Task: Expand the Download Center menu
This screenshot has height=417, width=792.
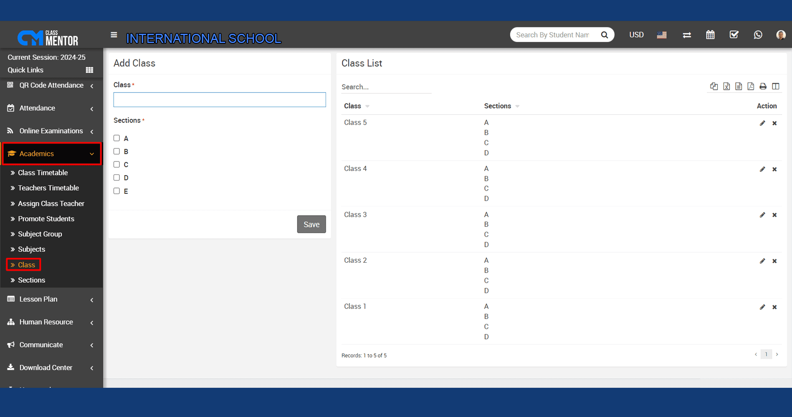Action: [51, 368]
